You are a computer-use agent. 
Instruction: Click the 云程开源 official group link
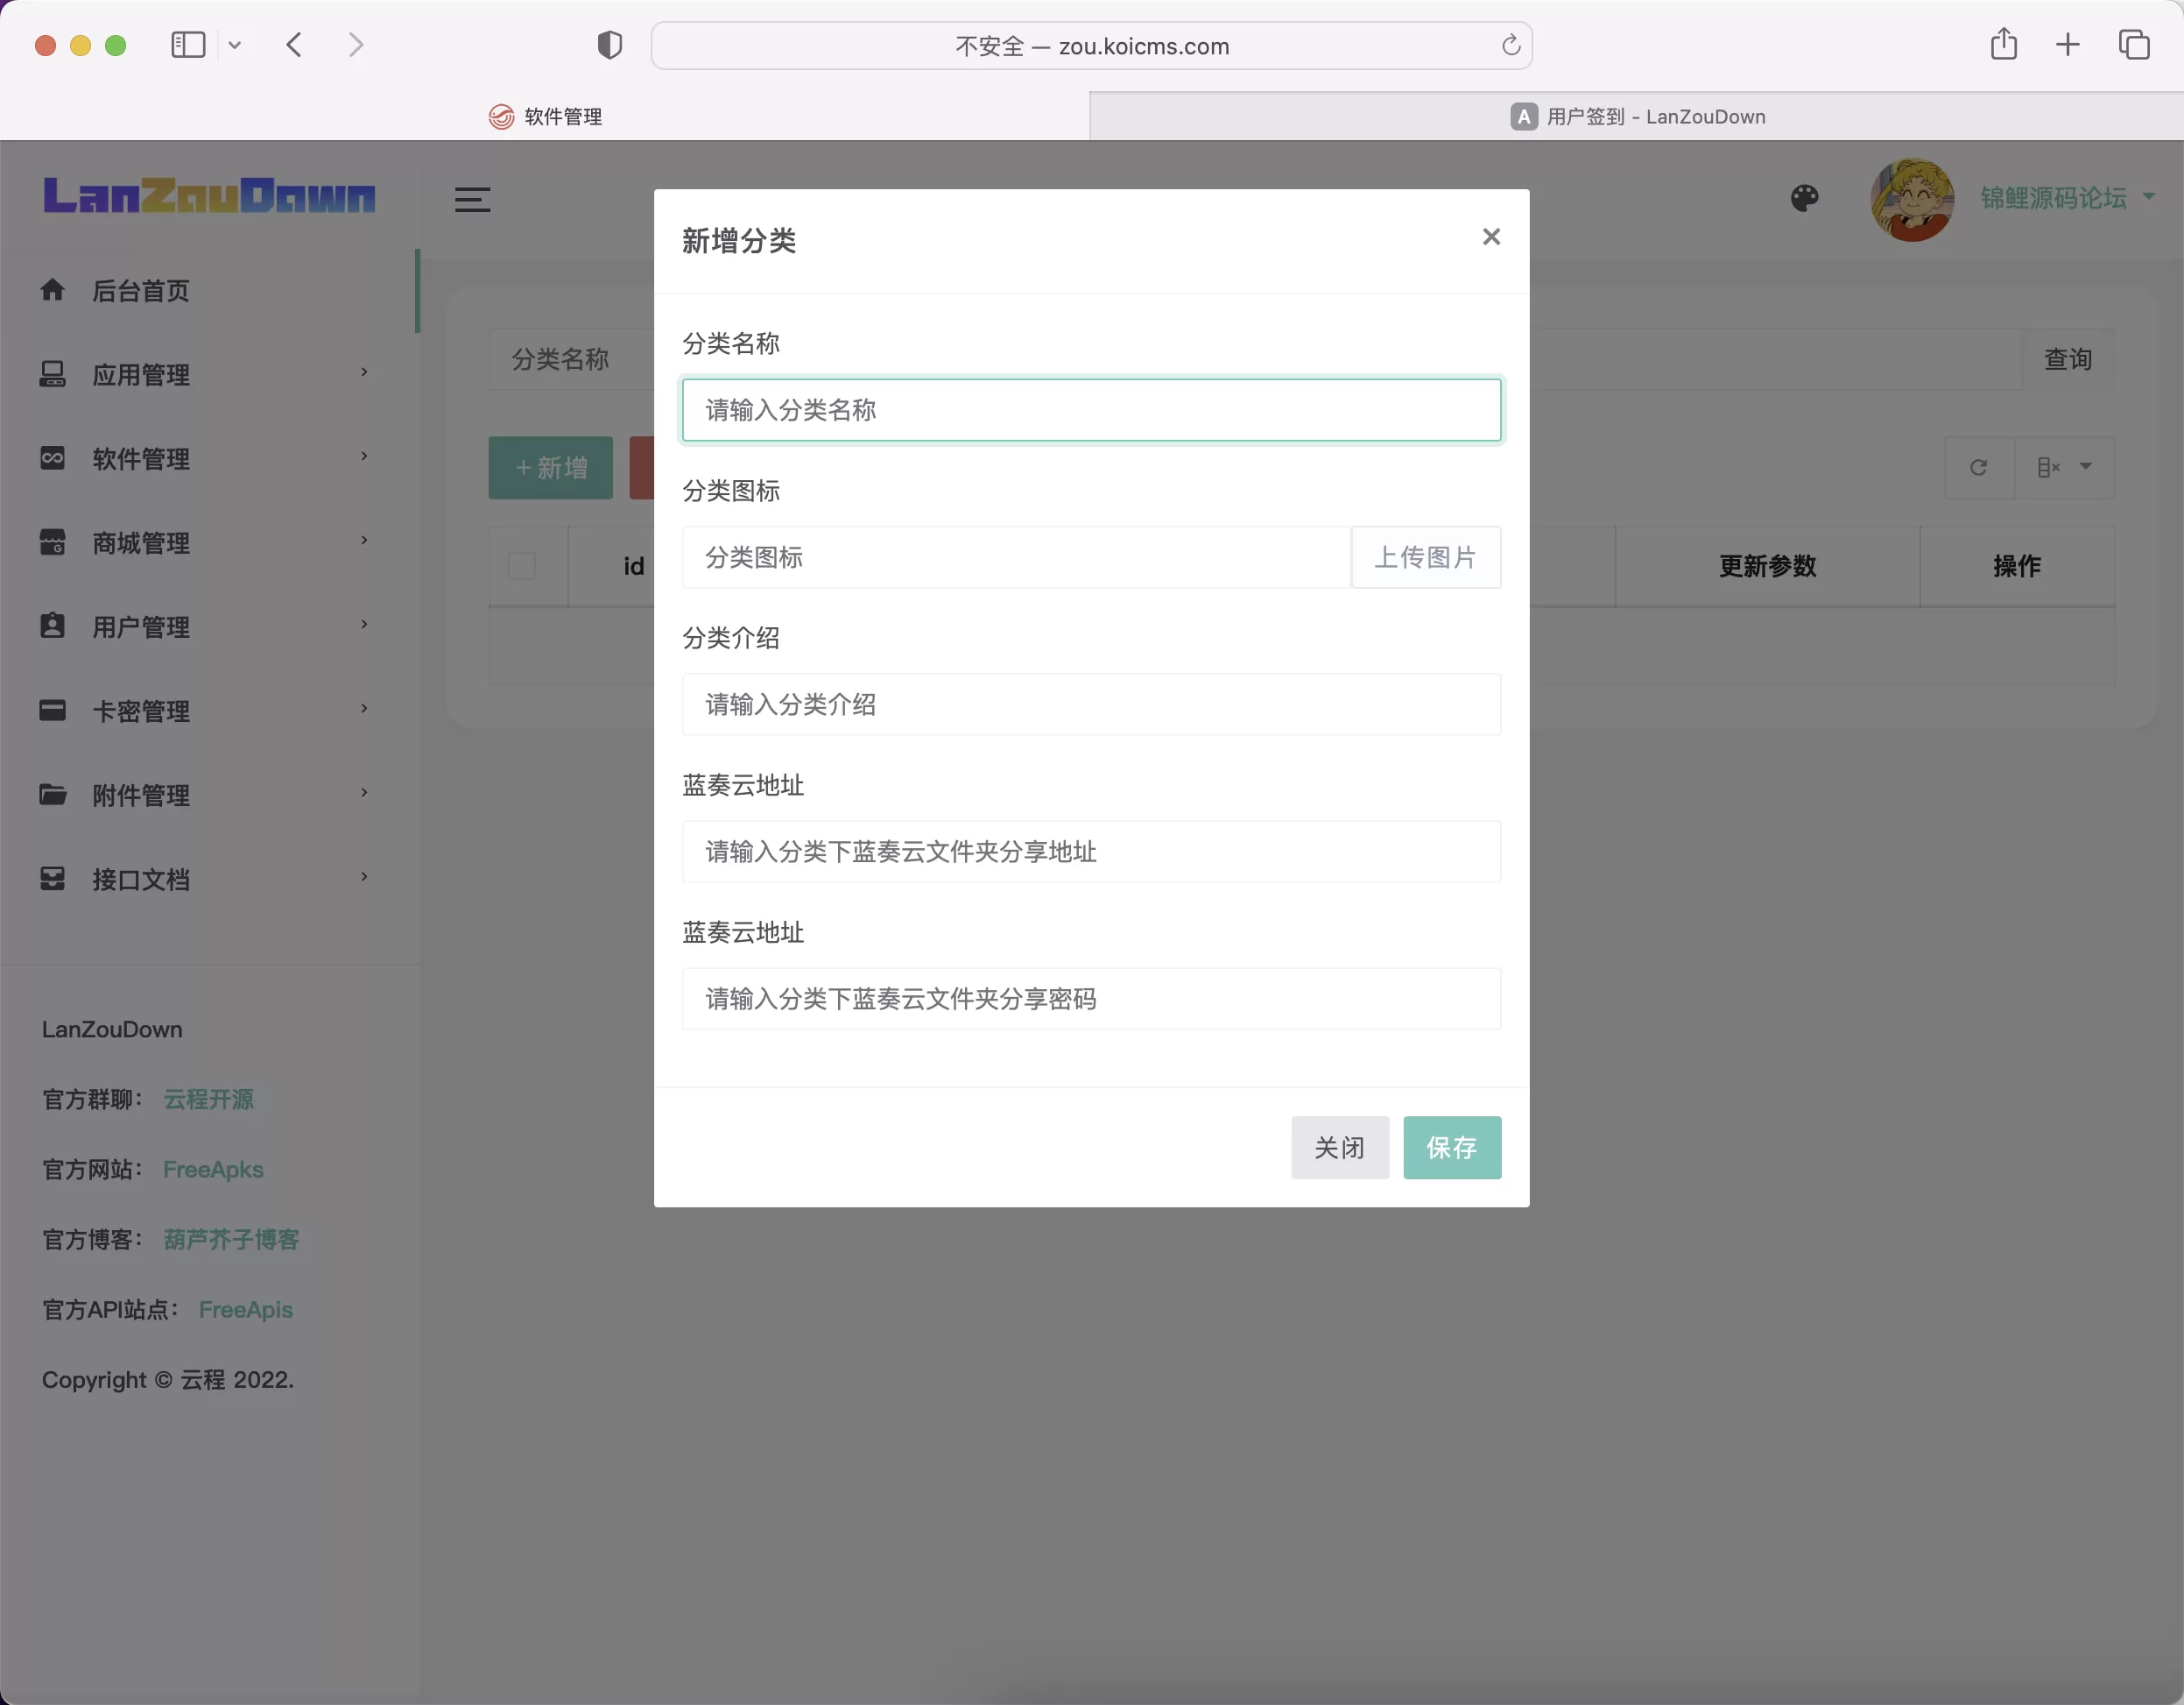click(x=208, y=1098)
